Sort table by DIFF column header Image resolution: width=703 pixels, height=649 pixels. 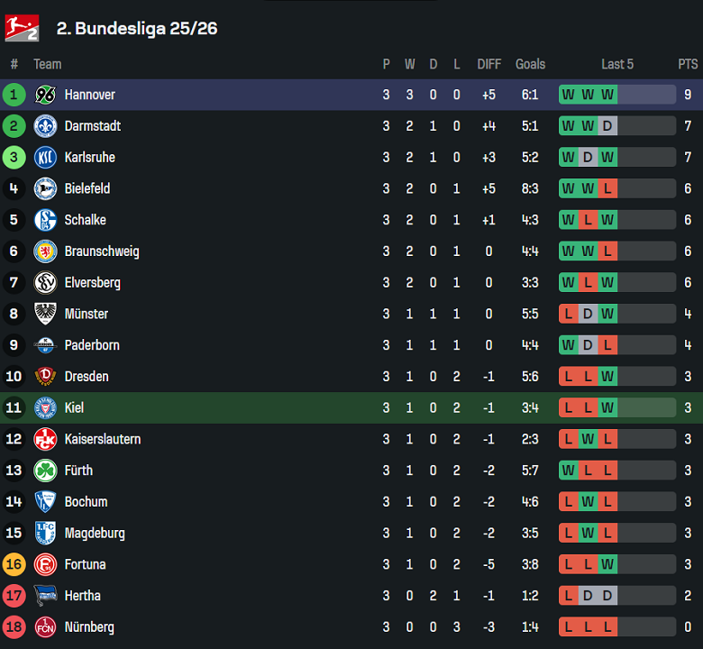click(489, 64)
